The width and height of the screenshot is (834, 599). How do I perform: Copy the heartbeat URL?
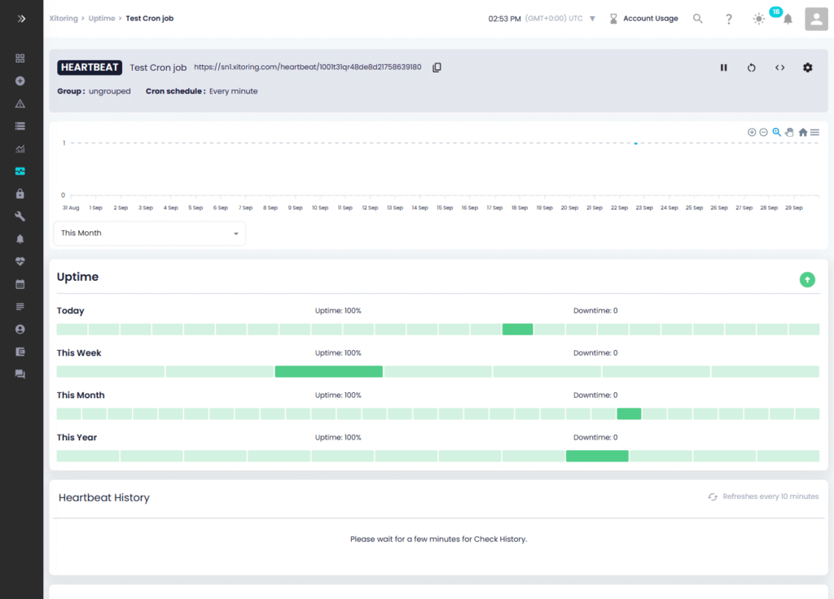pos(437,68)
